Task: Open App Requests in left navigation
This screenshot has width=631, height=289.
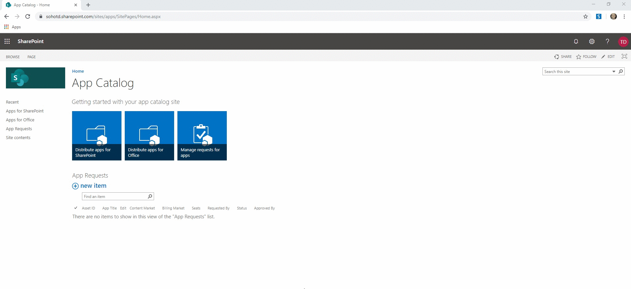Action: coord(19,129)
